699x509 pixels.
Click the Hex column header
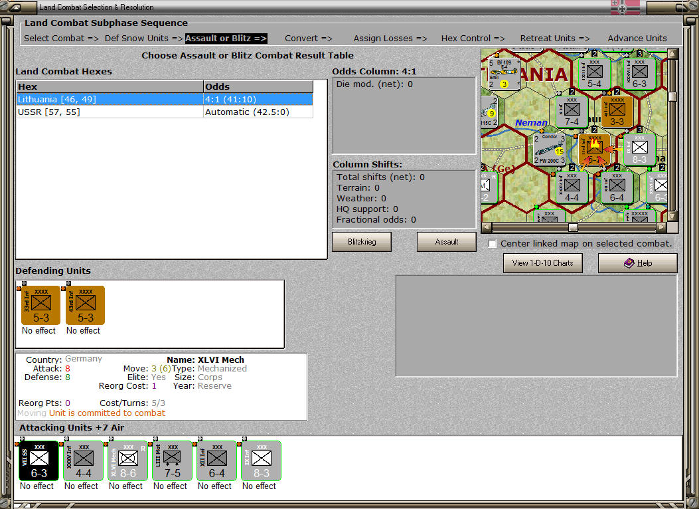click(110, 86)
